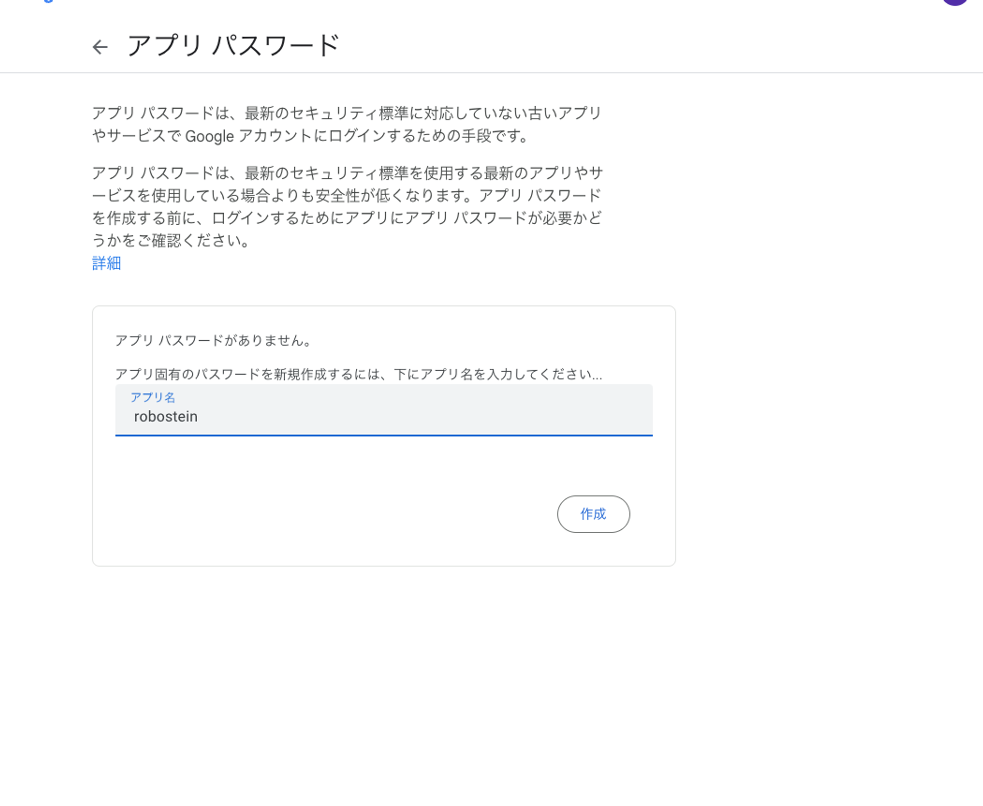Click the 作成 button
983x806 pixels.
point(593,514)
